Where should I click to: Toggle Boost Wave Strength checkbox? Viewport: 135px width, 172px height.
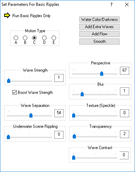14,93
